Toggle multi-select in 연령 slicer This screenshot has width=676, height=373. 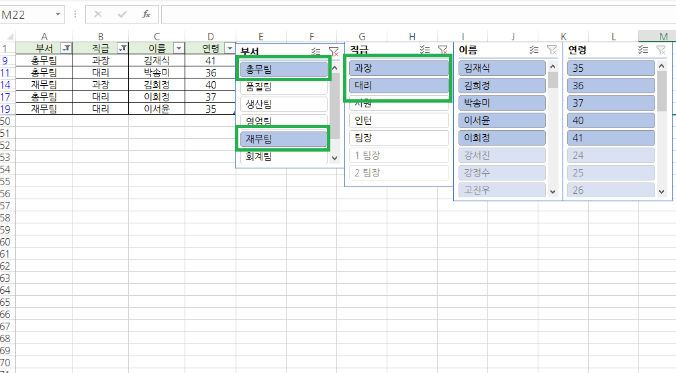point(643,50)
